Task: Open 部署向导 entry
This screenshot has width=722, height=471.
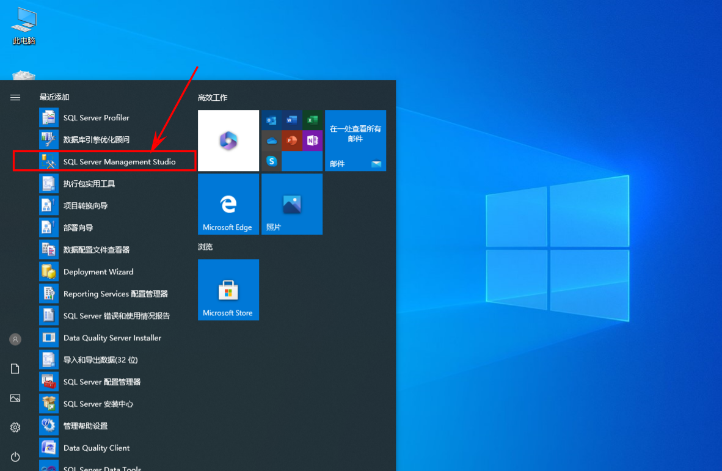Action: pos(114,228)
